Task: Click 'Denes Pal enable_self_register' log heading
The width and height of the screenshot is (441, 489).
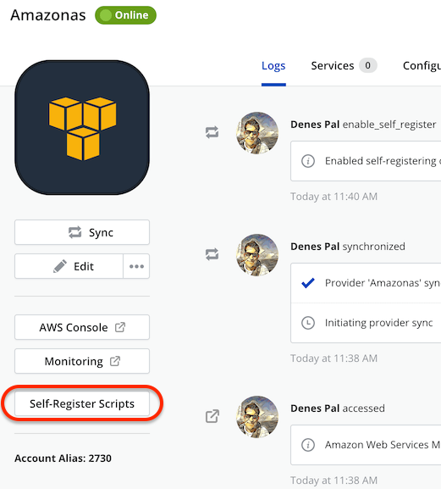Action: [x=363, y=125]
